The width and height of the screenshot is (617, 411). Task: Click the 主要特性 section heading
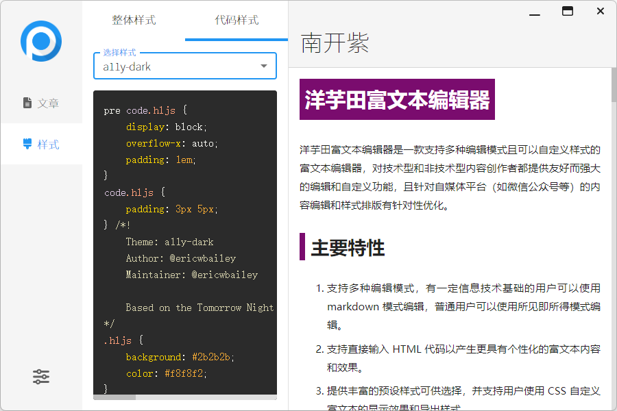pos(348,247)
